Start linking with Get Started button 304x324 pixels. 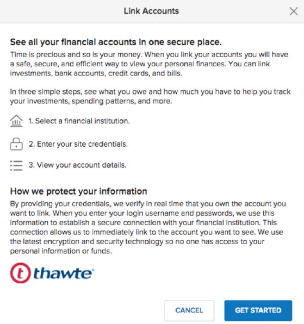click(x=258, y=310)
